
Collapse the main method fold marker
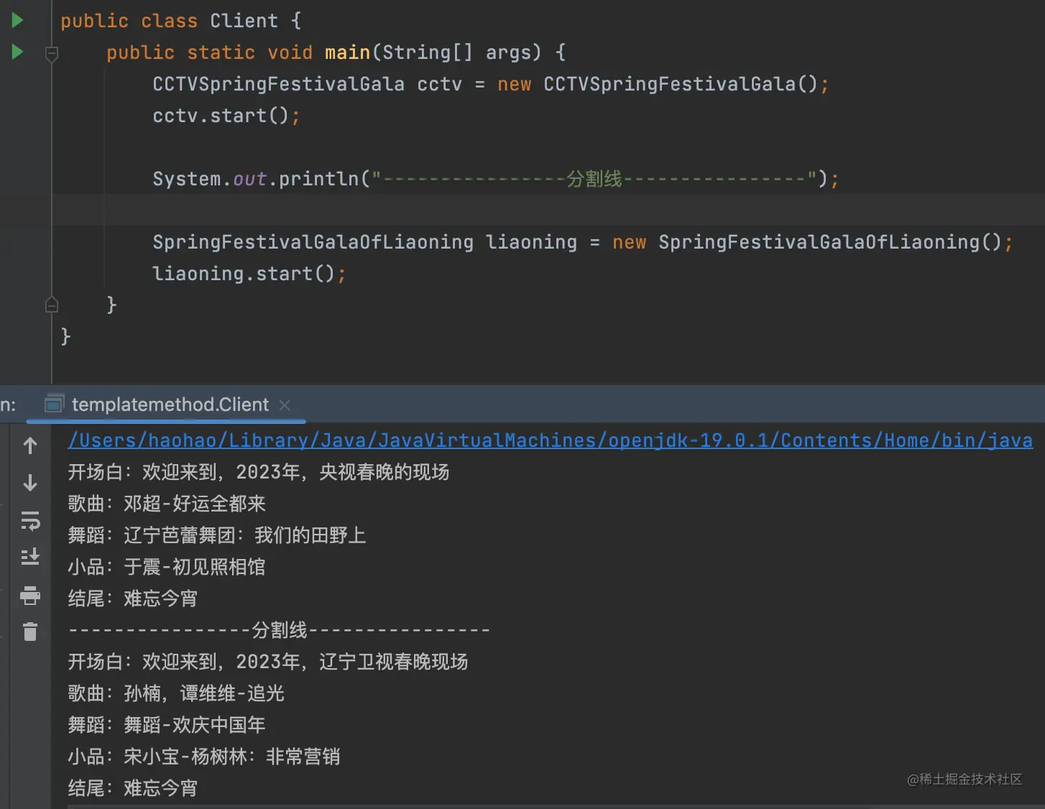51,52
